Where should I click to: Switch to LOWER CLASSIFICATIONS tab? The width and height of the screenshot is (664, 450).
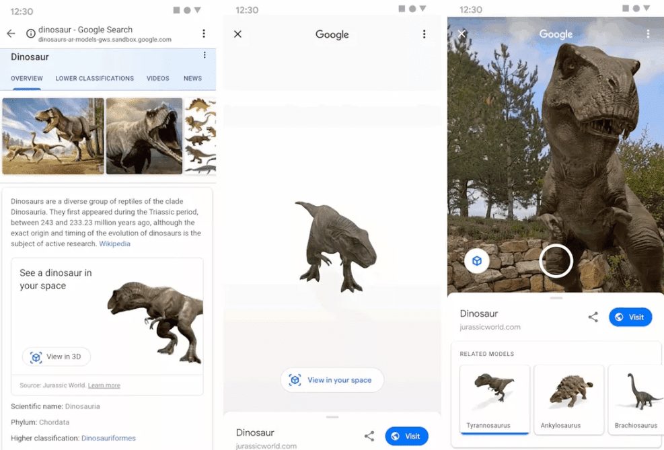[x=94, y=78]
